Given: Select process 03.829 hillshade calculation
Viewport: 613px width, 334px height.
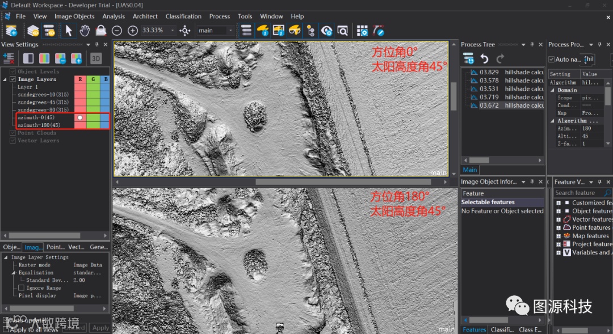Looking at the screenshot, I should point(507,72).
